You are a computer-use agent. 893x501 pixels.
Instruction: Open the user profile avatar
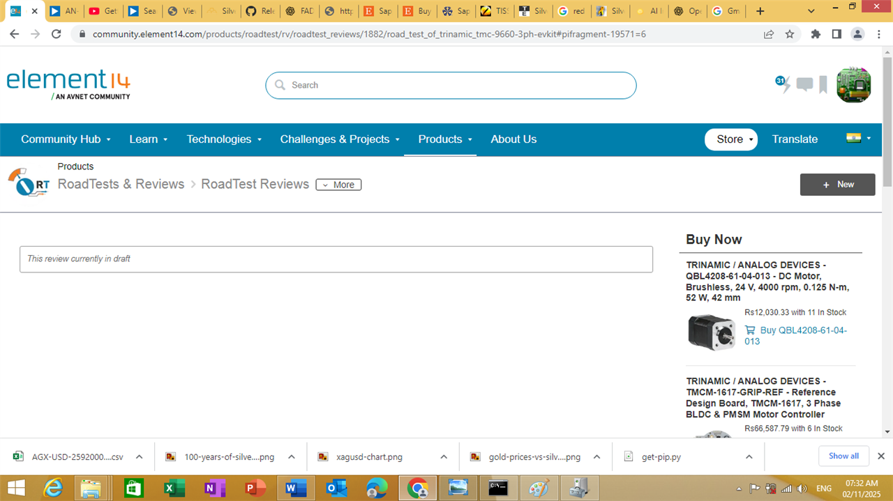click(853, 85)
